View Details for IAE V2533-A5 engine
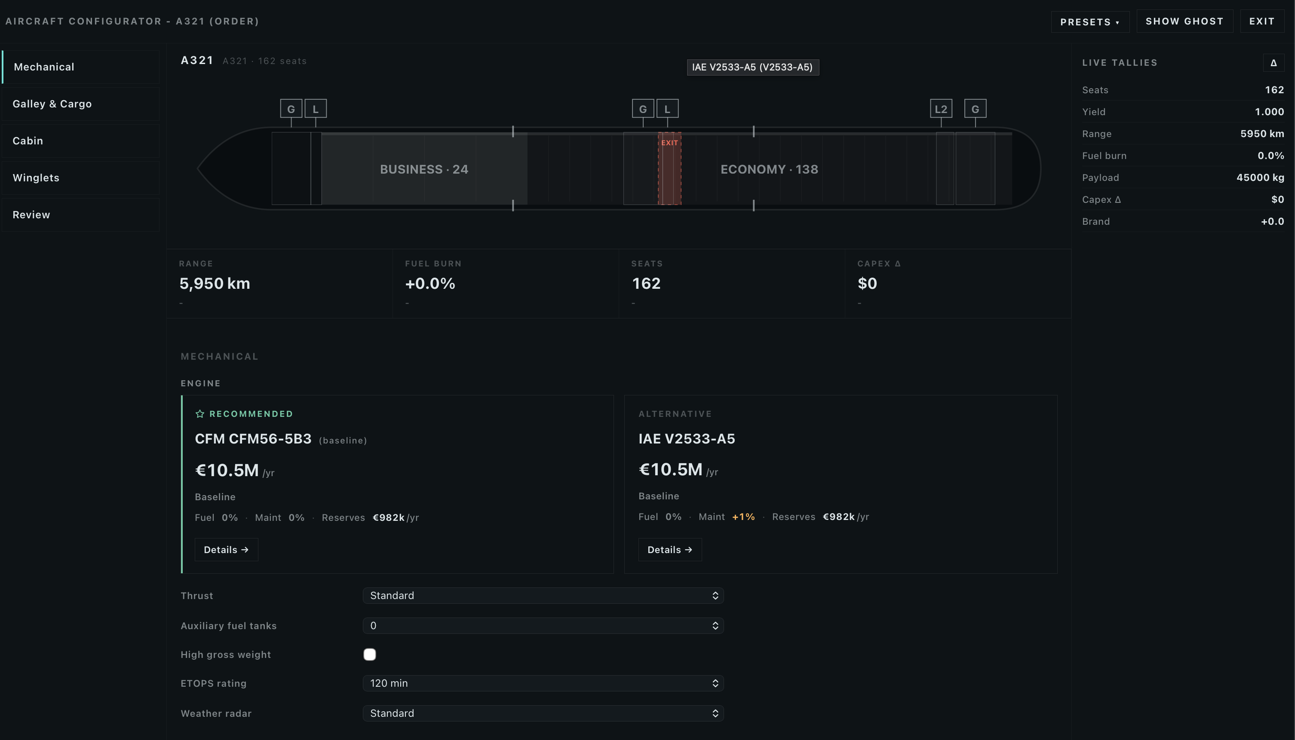This screenshot has height=740, width=1295. [x=669, y=550]
